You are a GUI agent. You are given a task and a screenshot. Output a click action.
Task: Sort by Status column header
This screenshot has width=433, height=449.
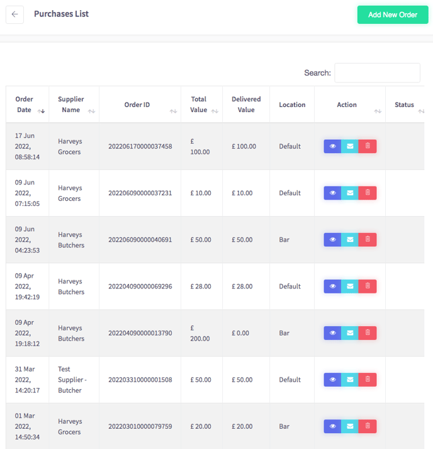405,105
